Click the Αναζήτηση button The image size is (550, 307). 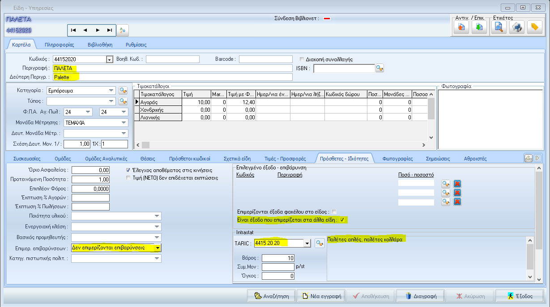point(272,296)
